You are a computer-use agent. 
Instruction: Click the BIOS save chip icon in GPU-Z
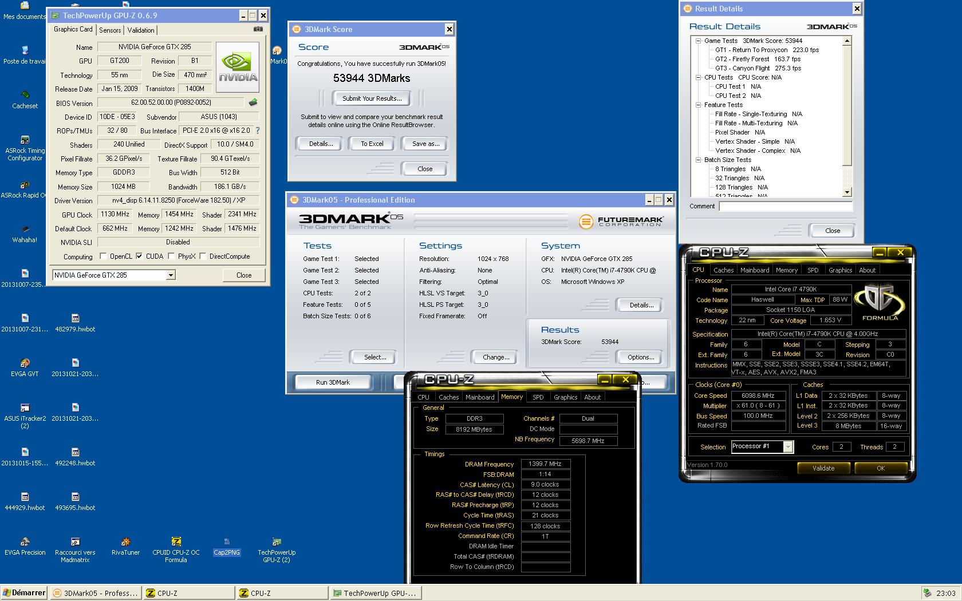(253, 102)
